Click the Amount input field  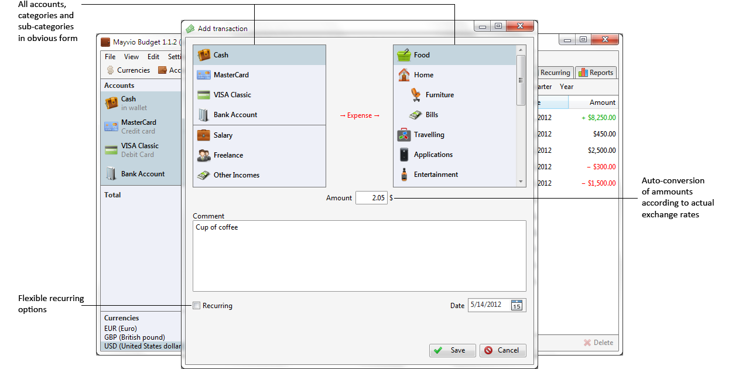[371, 198]
